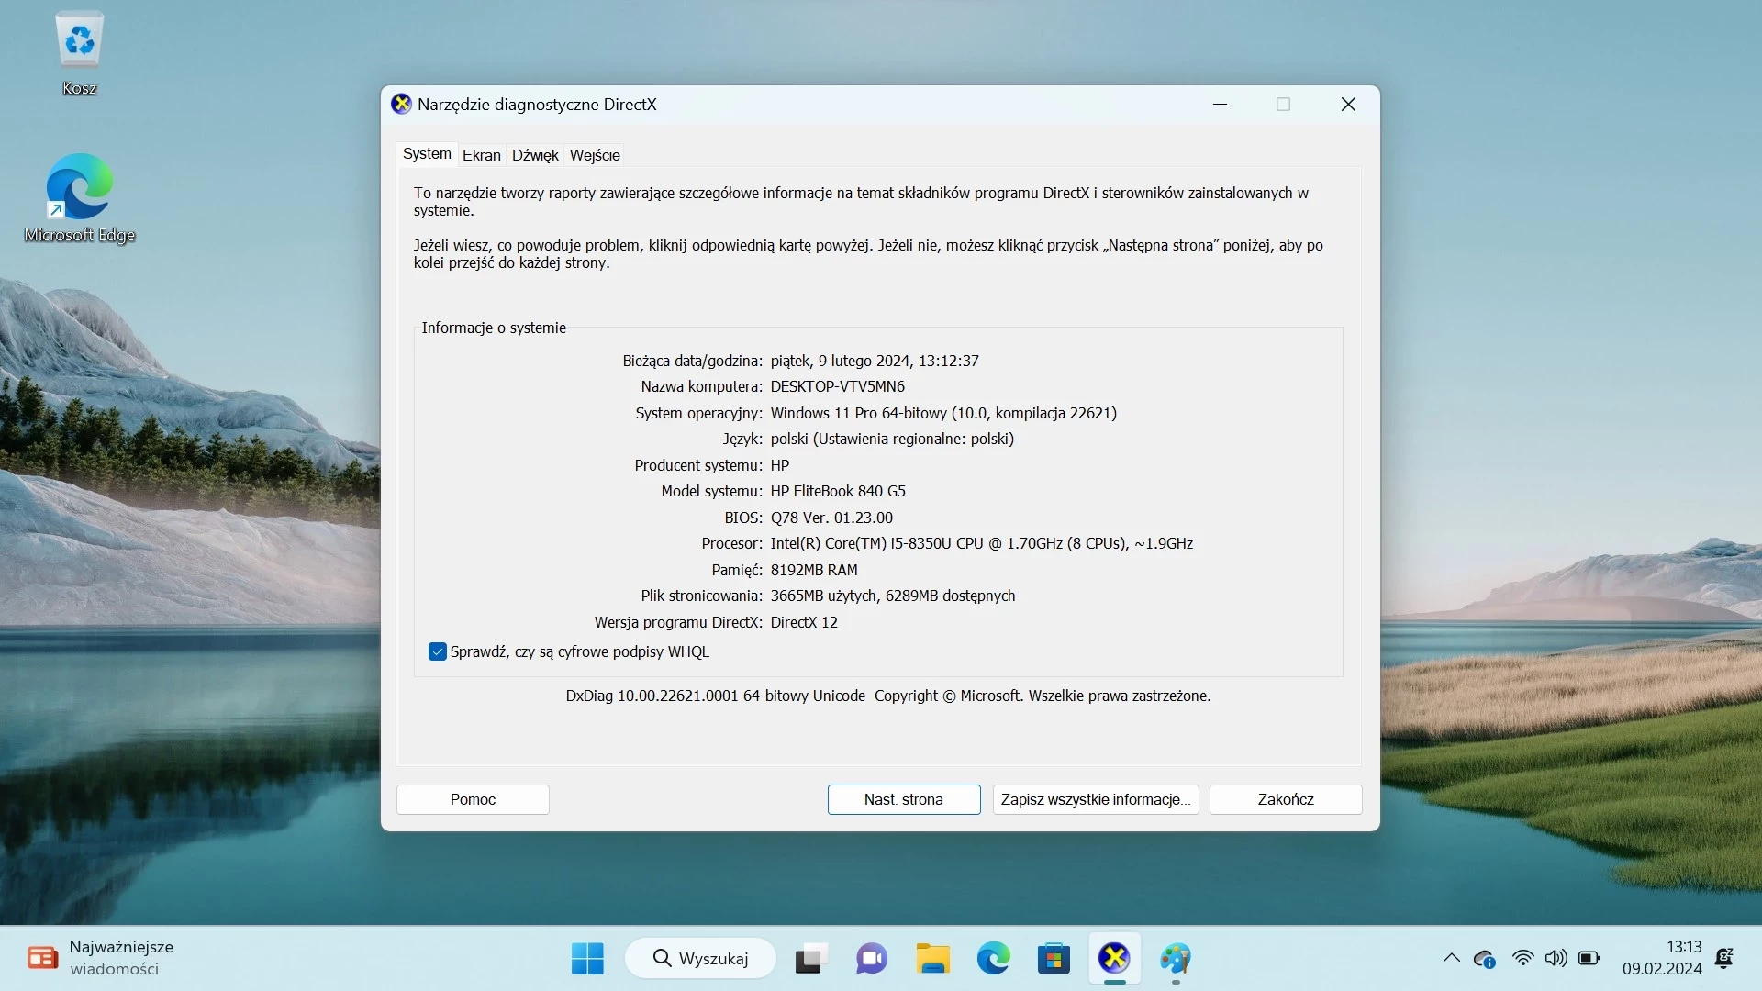Switch to the Ekran tab
Viewport: 1762px width, 991px height.
click(x=481, y=155)
